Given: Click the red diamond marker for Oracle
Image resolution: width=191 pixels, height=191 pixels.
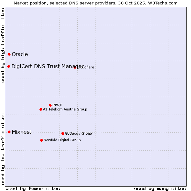Looking at the screenshot, I should pos(9,54).
